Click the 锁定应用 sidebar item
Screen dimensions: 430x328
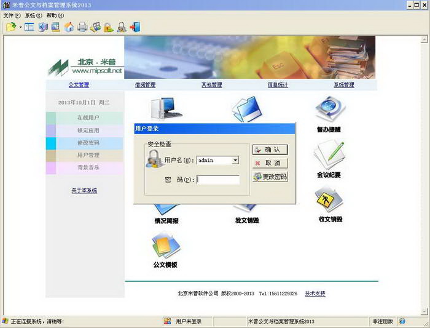tap(85, 130)
